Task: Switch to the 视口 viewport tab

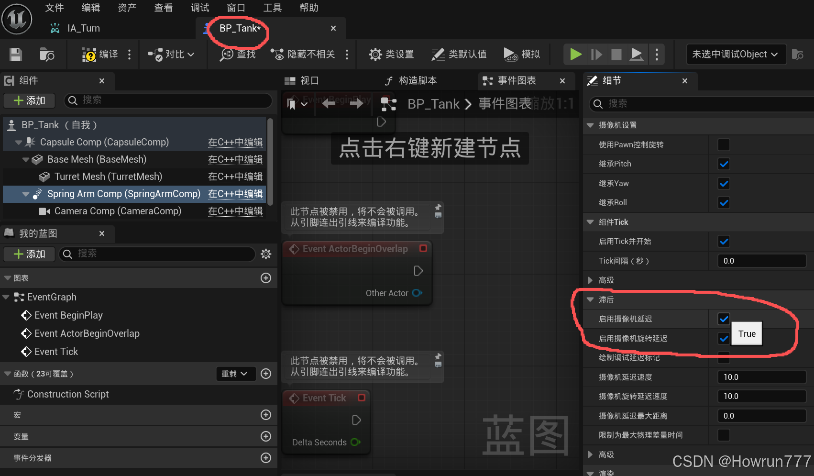Action: pos(302,80)
